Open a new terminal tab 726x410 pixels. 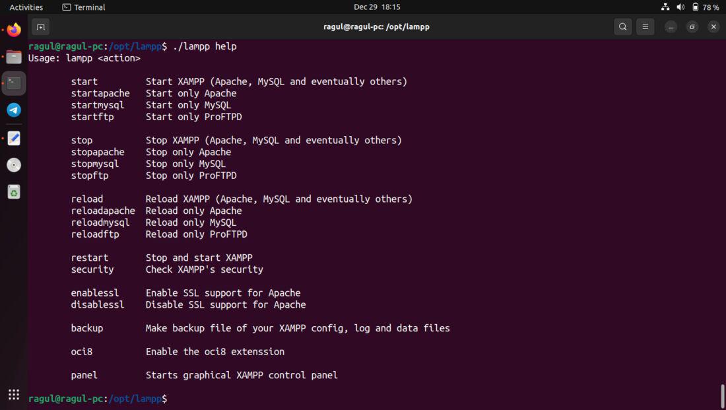click(41, 27)
